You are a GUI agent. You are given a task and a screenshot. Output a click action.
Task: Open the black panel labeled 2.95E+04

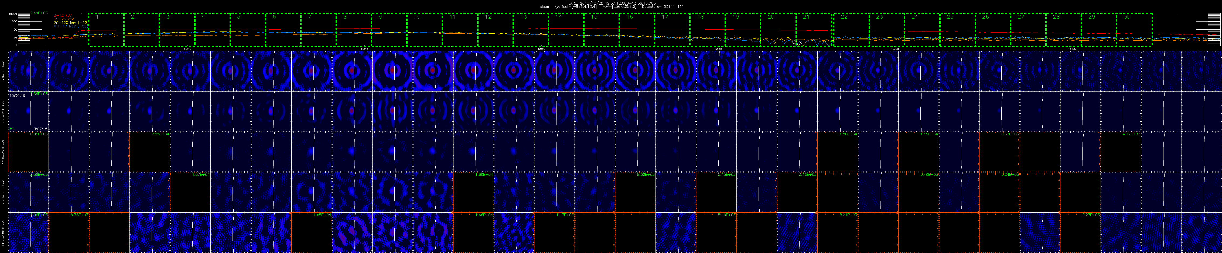click(x=150, y=152)
